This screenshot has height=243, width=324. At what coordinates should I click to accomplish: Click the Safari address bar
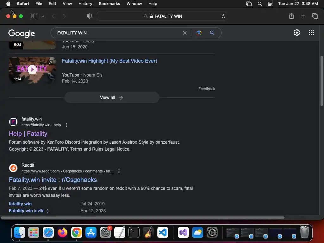(x=162, y=16)
